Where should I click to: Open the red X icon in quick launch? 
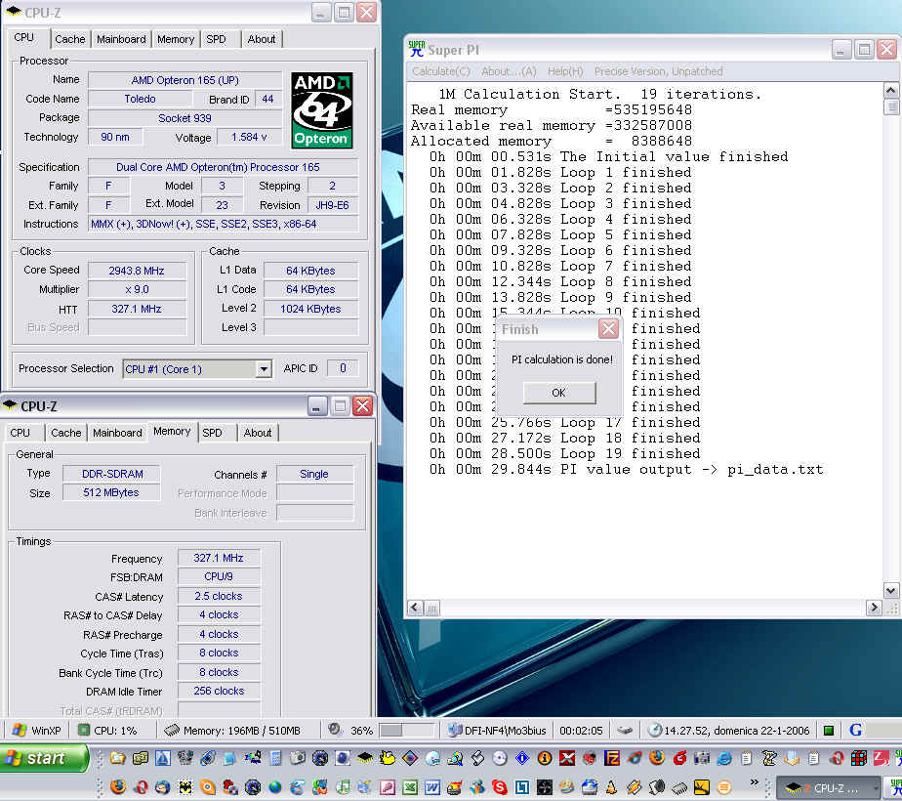tap(567, 758)
